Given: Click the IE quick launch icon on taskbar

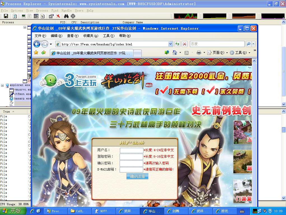Looking at the screenshot, I should point(32,211).
